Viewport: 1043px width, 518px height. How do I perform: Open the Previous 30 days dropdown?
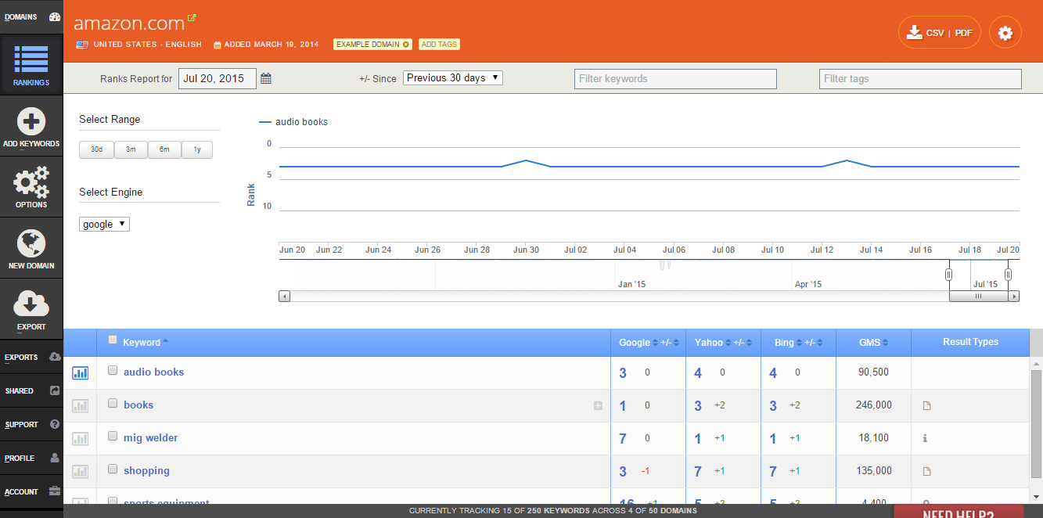click(x=453, y=78)
